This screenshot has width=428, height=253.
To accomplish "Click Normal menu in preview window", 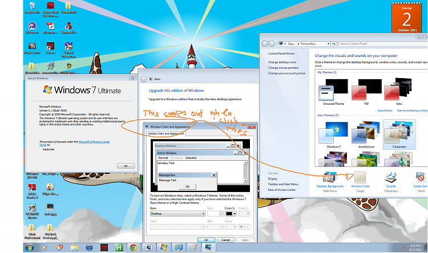I will 163,158.
